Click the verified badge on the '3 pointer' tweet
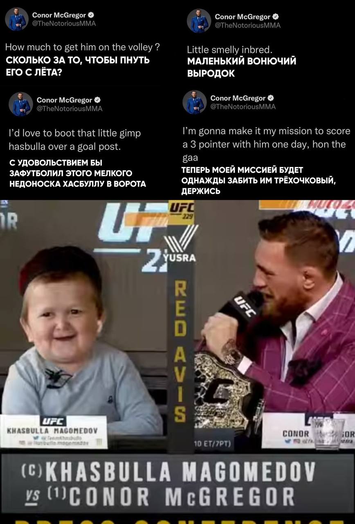The height and width of the screenshot is (524, 355). point(271,98)
